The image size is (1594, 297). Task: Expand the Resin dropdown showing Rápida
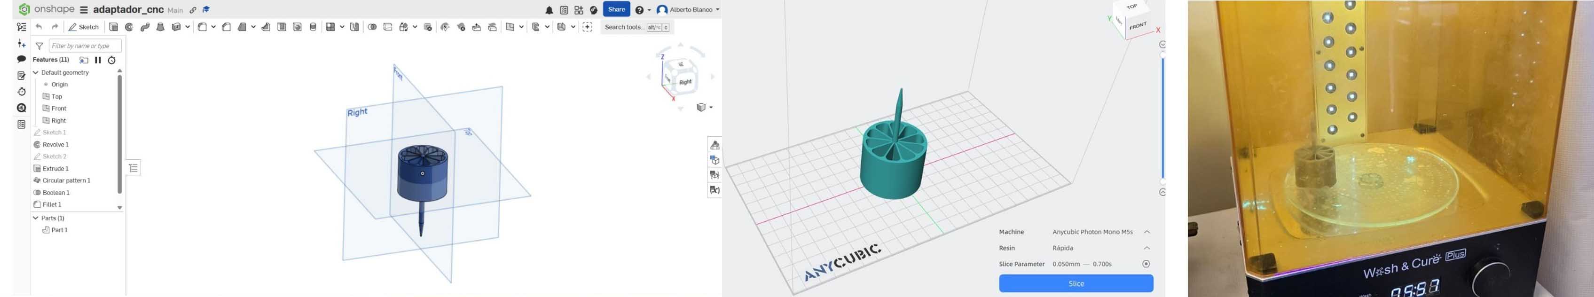[1146, 248]
